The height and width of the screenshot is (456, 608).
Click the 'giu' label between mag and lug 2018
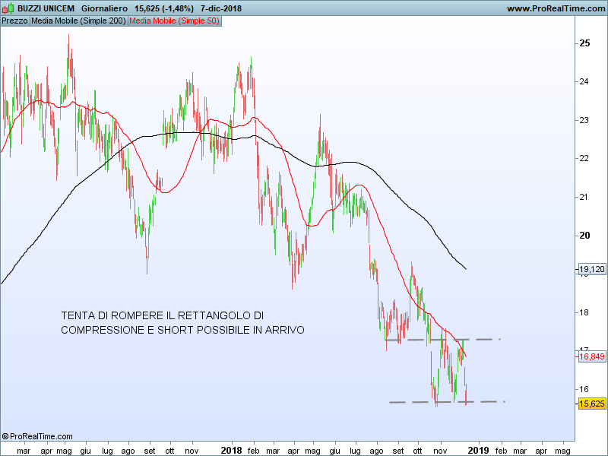point(334,451)
